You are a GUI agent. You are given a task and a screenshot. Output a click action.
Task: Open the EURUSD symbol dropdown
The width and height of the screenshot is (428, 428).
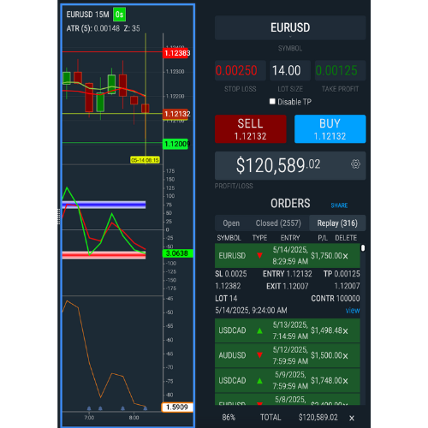[290, 28]
